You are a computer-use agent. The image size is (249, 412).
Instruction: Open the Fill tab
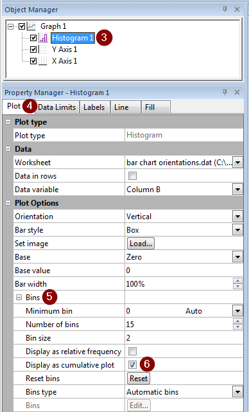click(156, 107)
